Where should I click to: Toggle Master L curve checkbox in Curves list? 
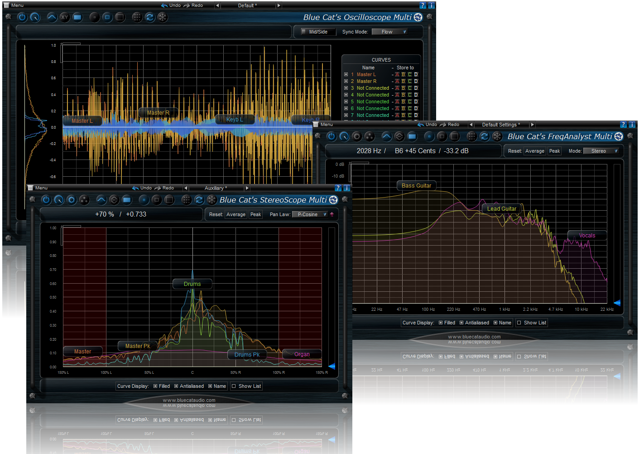tap(346, 74)
